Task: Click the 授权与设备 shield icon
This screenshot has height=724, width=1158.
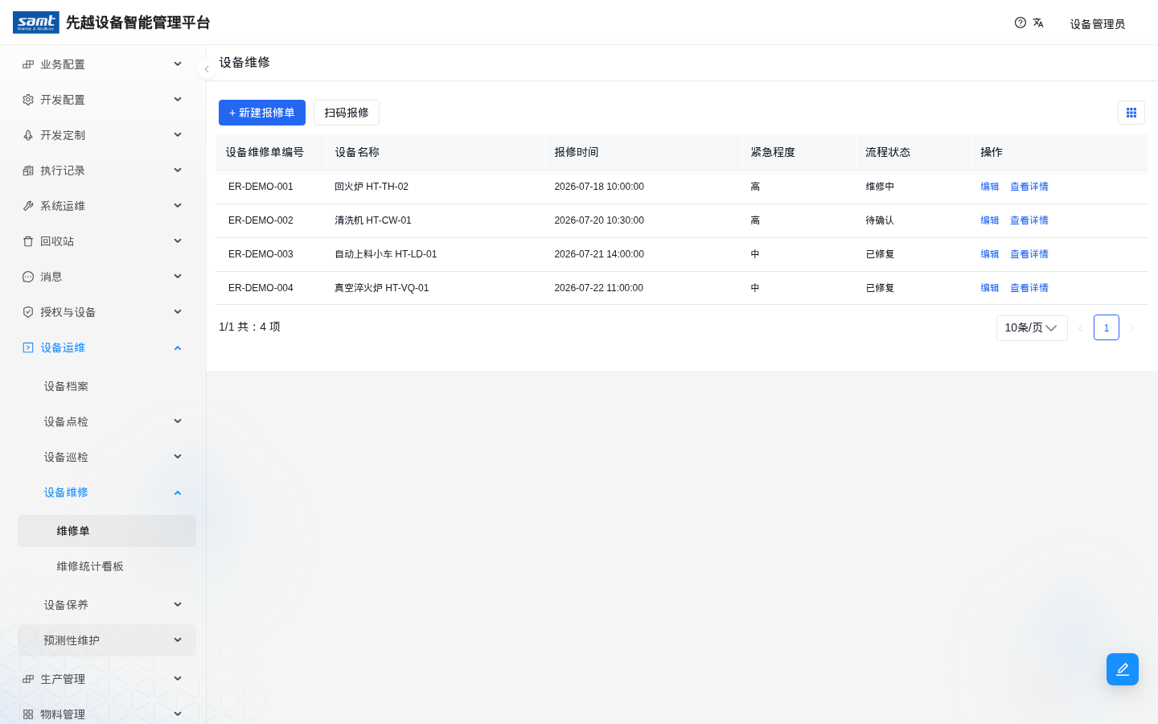Action: (x=28, y=312)
